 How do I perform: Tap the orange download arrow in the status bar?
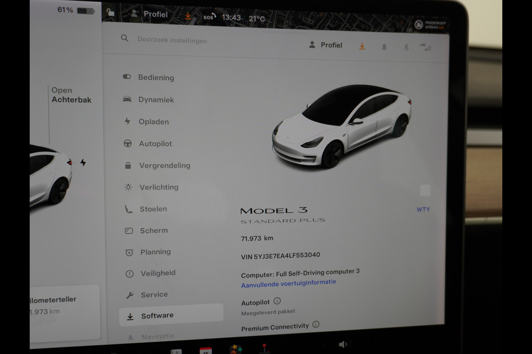(188, 16)
